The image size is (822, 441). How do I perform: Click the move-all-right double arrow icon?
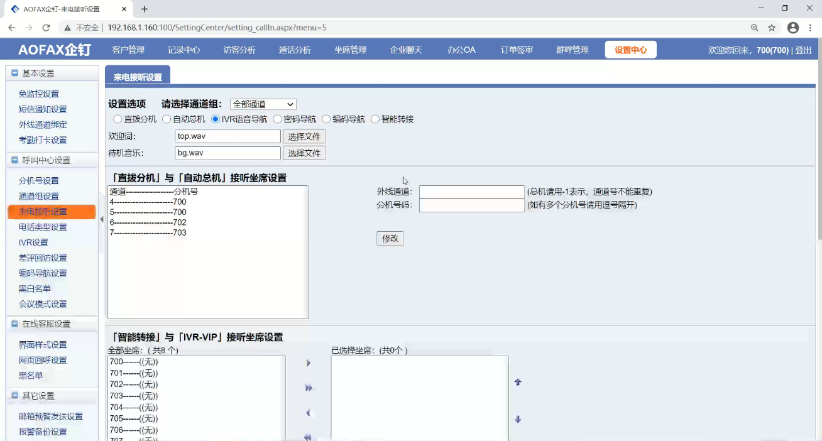coord(309,388)
